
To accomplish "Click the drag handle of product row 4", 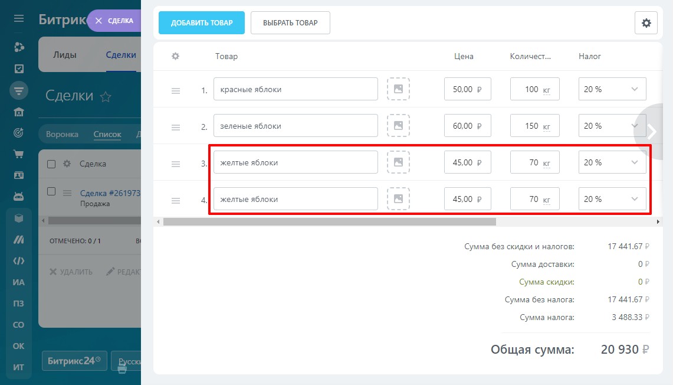I will tap(176, 200).
